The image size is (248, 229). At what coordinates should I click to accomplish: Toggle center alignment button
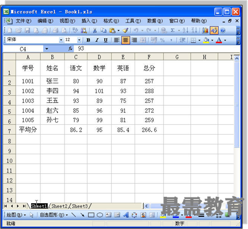(x=125, y=40)
